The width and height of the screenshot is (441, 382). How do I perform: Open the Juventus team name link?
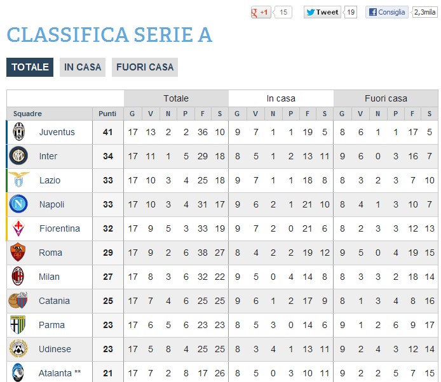[x=57, y=132]
